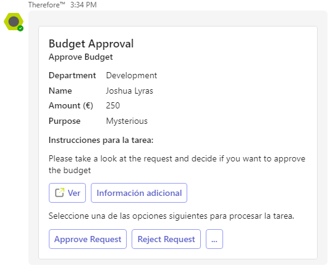This screenshot has width=330, height=268.
Task: Select the Development department value
Action: 132,75
